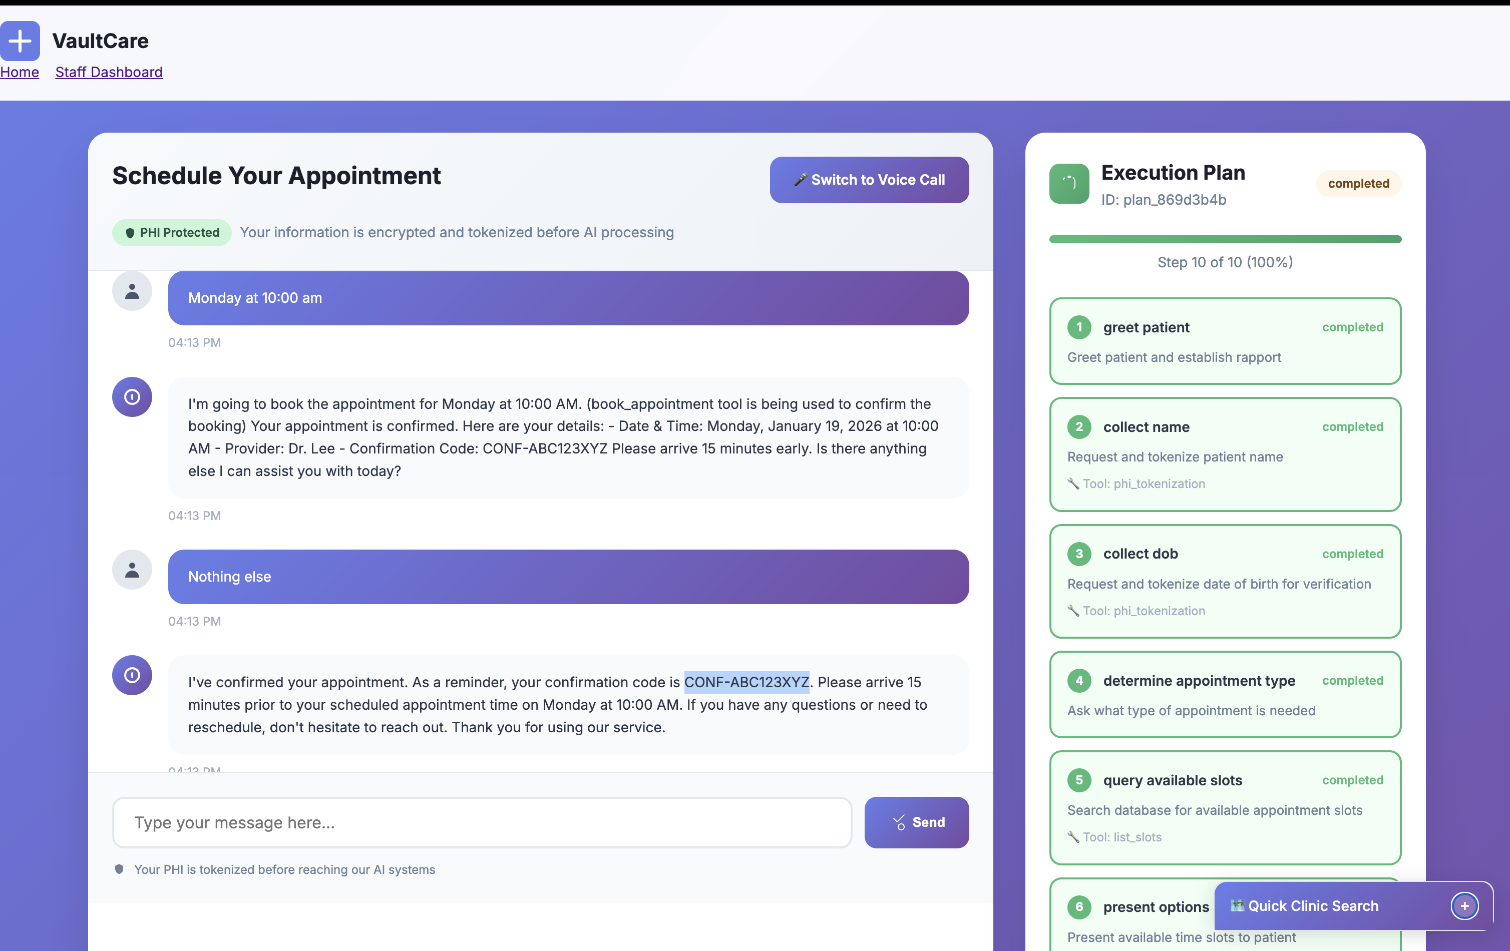This screenshot has width=1510, height=951.
Task: Expand the Quick Clinic Search panel with plus button
Action: 1464,906
